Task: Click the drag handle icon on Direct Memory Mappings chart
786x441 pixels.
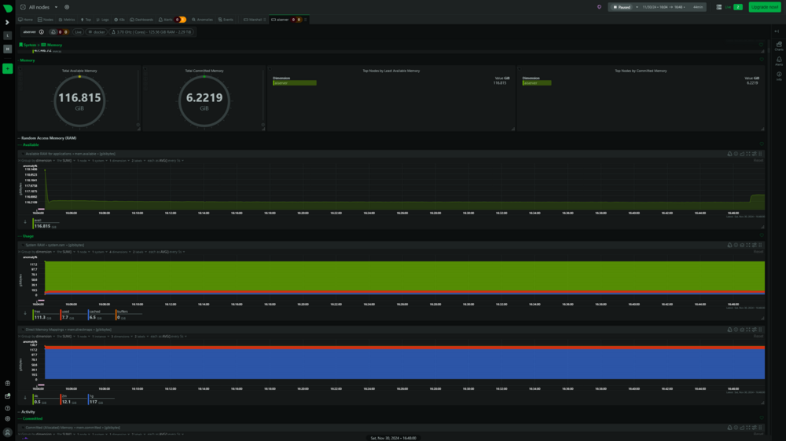Action: (760, 330)
